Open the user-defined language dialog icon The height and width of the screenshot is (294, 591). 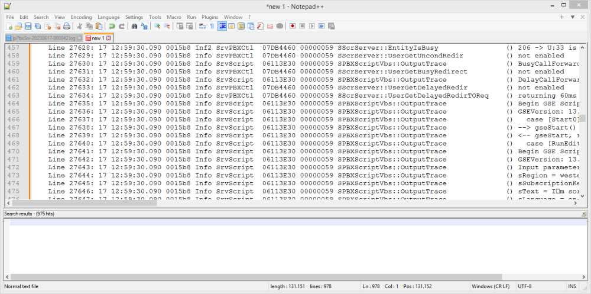pos(232,26)
